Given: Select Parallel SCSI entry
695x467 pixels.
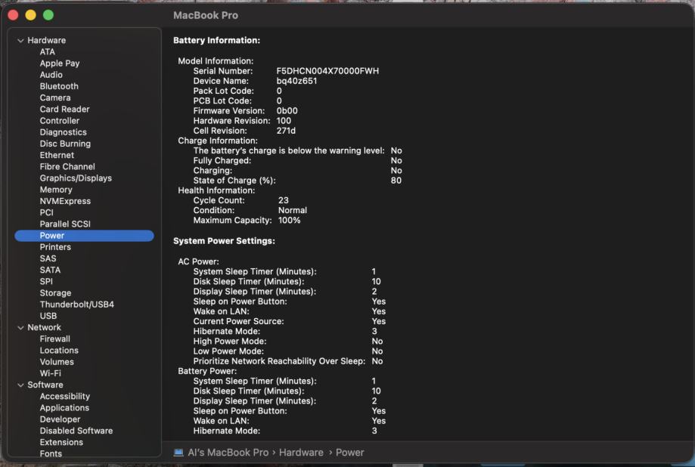Looking at the screenshot, I should 65,224.
